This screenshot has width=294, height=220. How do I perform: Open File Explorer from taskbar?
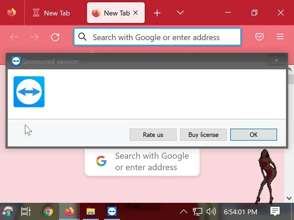click(91, 212)
